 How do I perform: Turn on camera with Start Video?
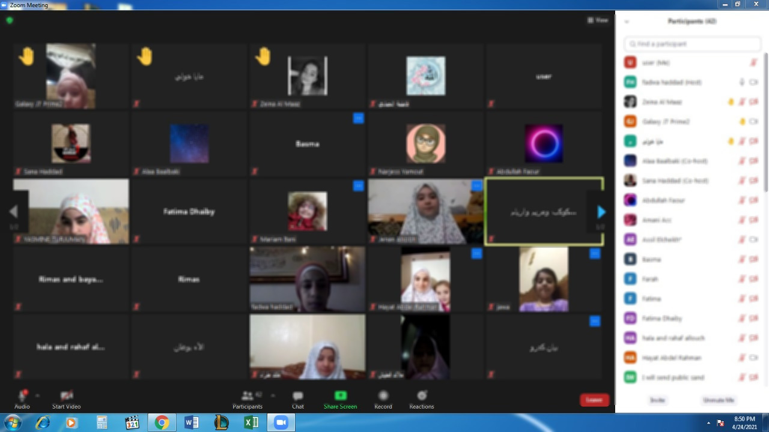pos(66,396)
